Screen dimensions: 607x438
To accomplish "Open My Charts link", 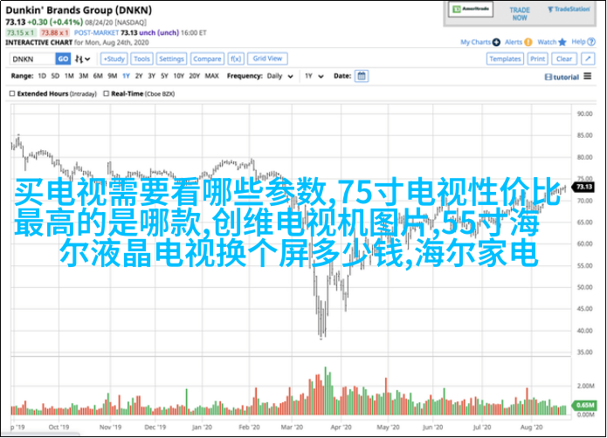I will click(x=475, y=42).
